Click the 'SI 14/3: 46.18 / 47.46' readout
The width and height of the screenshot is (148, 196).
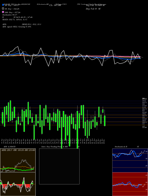point(23,17)
